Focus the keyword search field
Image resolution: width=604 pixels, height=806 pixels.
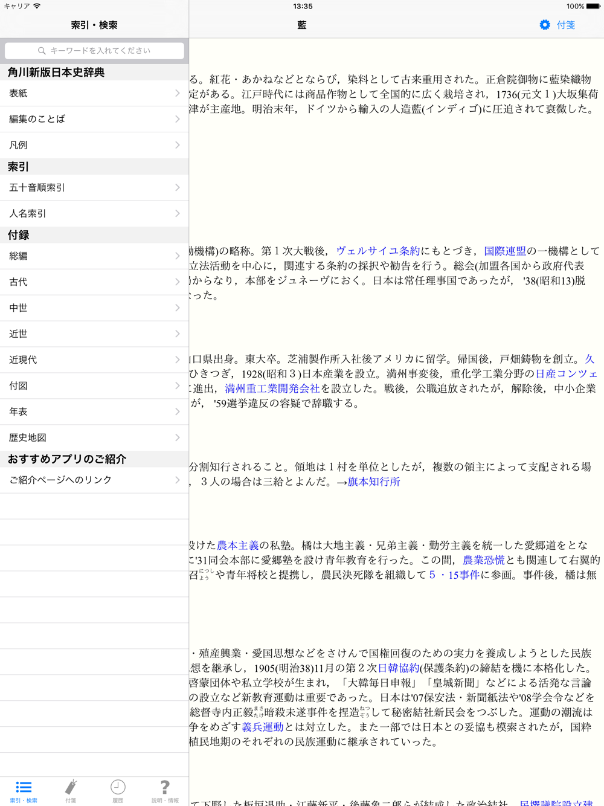tap(94, 51)
